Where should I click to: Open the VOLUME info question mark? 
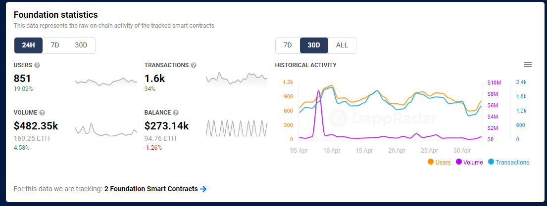[x=42, y=113]
